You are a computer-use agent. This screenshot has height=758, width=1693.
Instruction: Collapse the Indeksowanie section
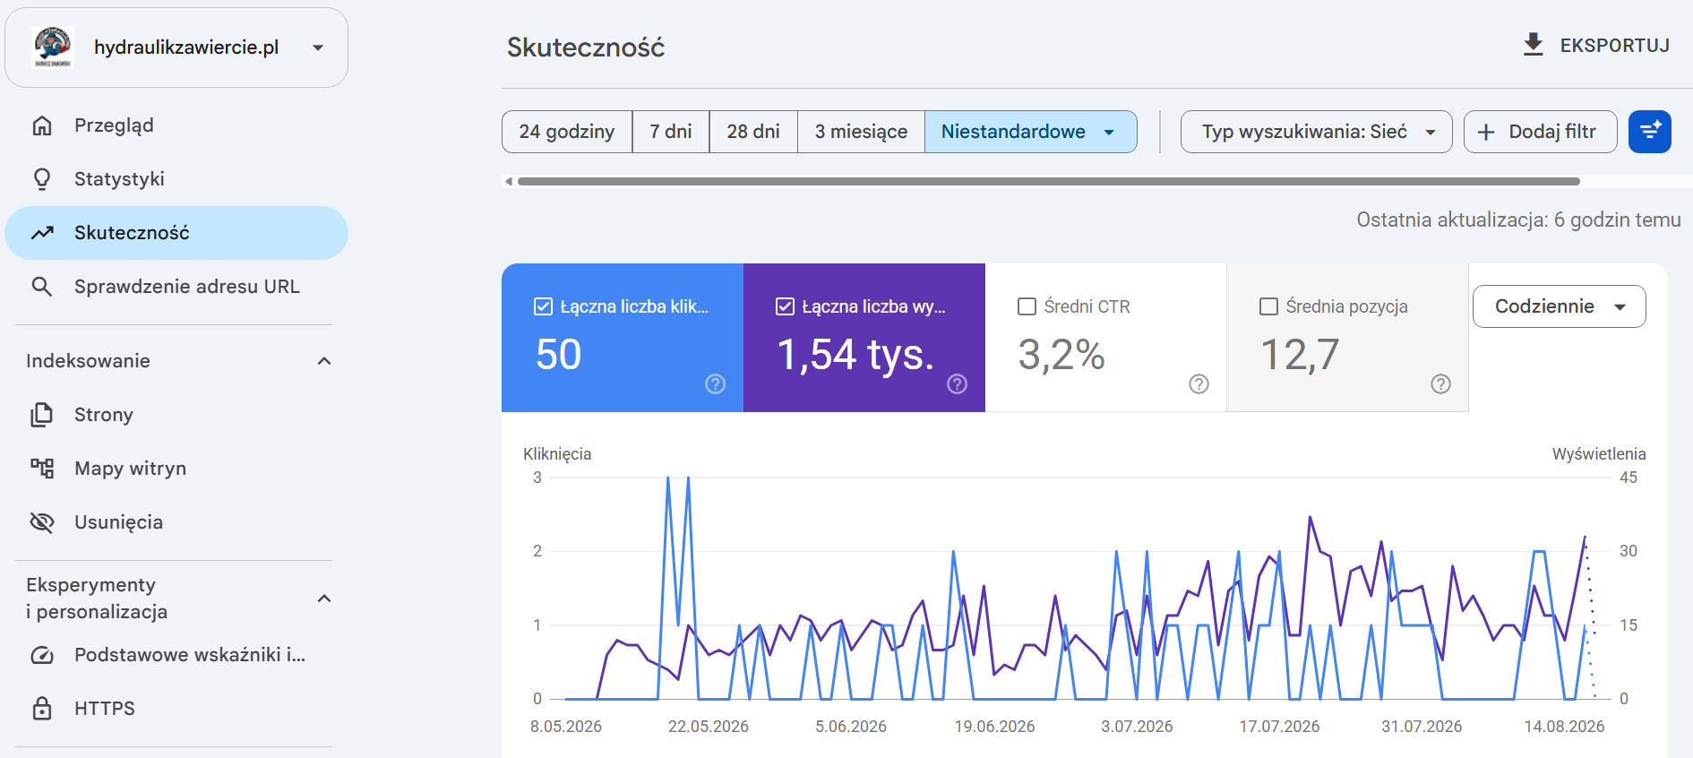click(324, 361)
